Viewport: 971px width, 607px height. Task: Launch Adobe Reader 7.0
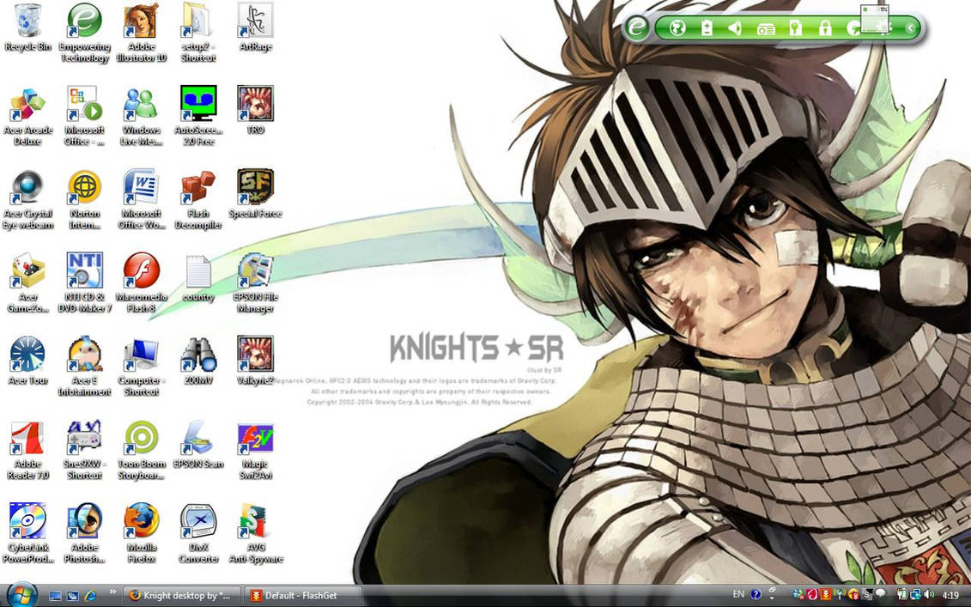pos(27,451)
